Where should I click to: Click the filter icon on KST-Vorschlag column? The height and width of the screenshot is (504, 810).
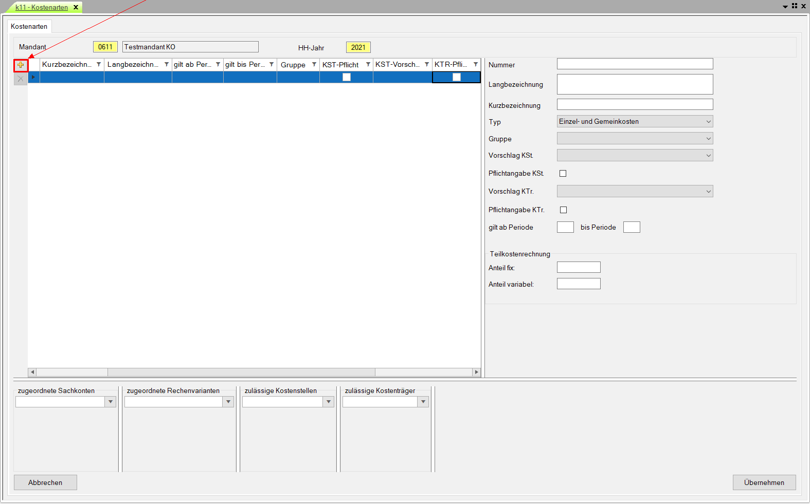tap(427, 65)
